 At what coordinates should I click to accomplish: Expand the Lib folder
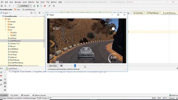coord(6,24)
